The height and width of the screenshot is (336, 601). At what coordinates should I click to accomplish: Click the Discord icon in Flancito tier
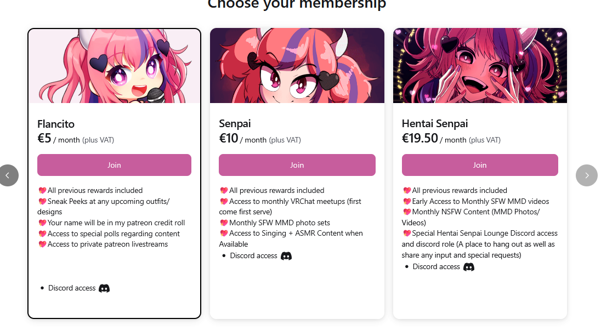(x=104, y=288)
